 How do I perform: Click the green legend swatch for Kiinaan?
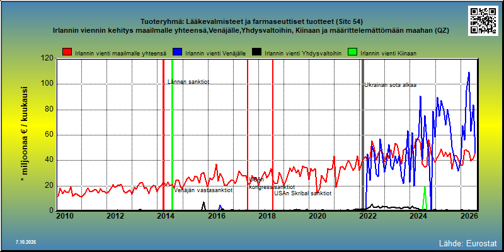click(353, 52)
